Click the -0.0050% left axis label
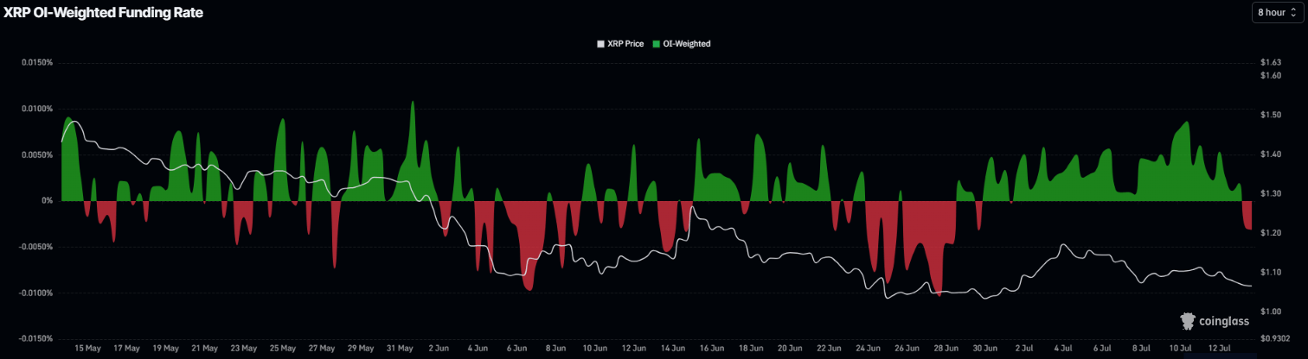Viewport: 1308px width, 359px height. click(36, 247)
